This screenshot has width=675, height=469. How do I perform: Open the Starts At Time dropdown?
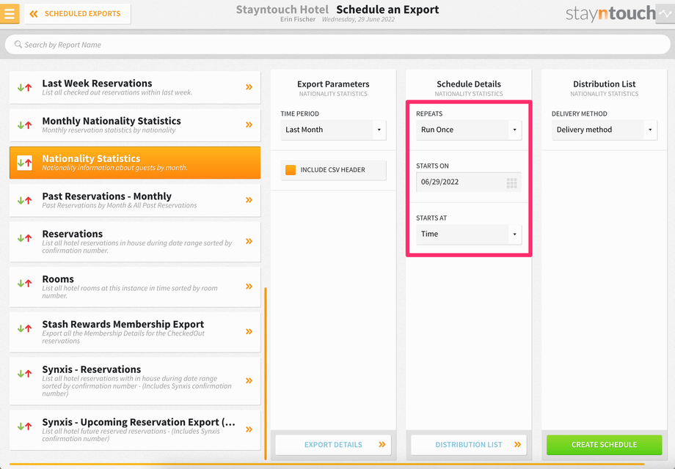(469, 234)
